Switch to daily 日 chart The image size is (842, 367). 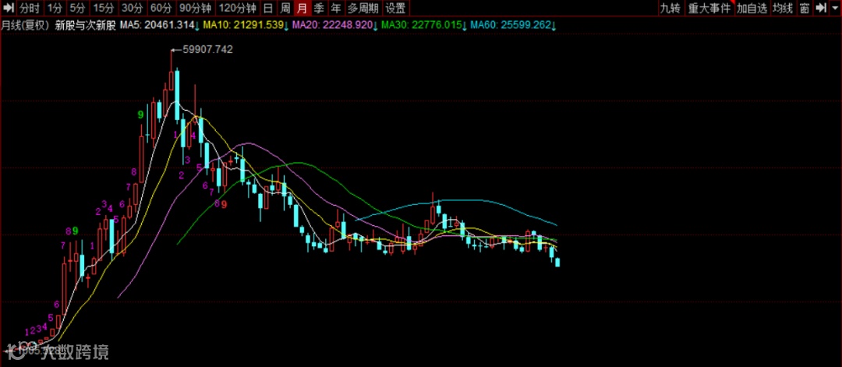268,8
